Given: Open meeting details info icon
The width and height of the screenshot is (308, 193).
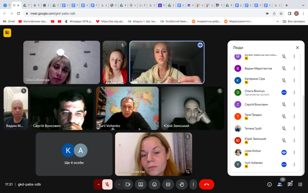Looking at the screenshot, I should [269, 185].
